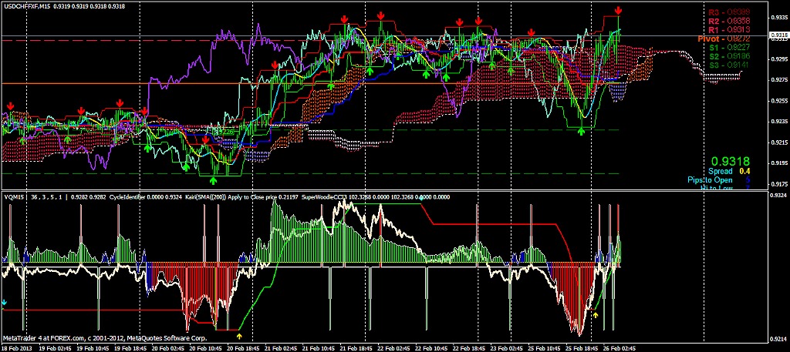Click the 23 Feb 02:45 time label
Image resolution: width=790 pixels, height=352 pixels.
[505, 348]
